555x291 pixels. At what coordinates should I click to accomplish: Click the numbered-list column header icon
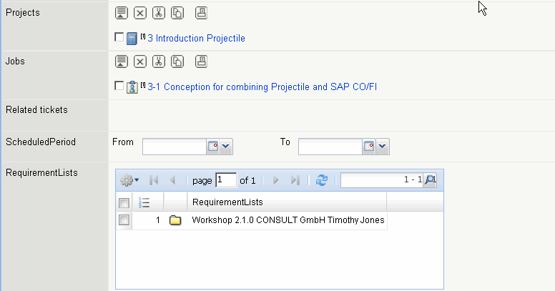143,202
